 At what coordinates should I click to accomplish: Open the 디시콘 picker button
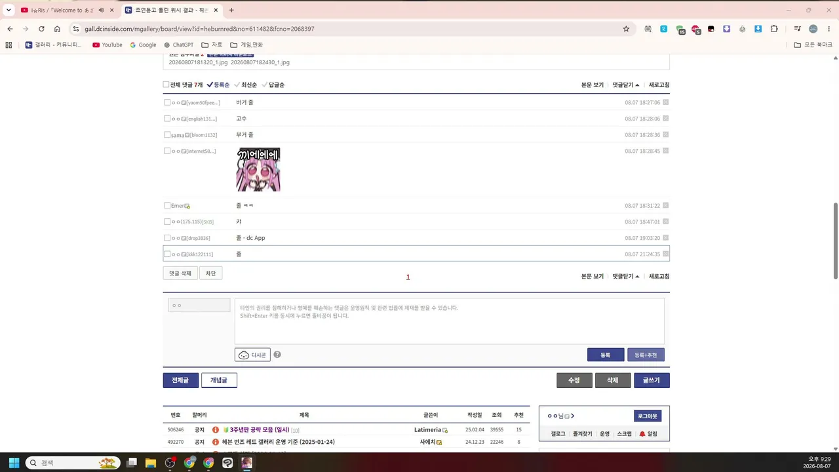252,355
